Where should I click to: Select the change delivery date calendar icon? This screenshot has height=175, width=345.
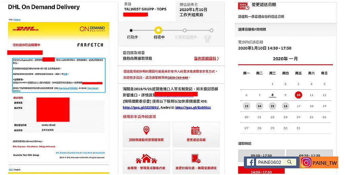pyautogui.click(x=196, y=131)
